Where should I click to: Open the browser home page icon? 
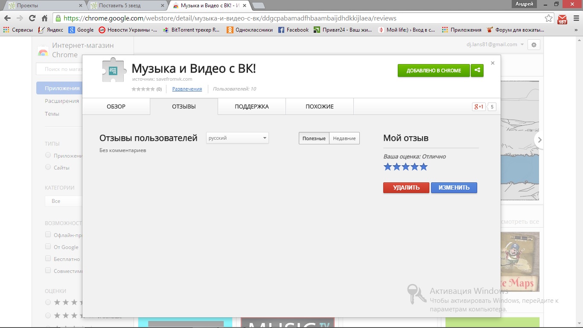click(44, 18)
